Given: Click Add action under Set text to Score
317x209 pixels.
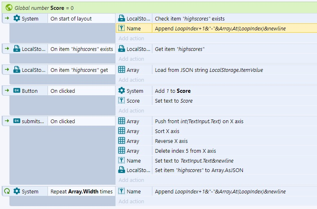Looking at the screenshot, I should coord(131,110).
